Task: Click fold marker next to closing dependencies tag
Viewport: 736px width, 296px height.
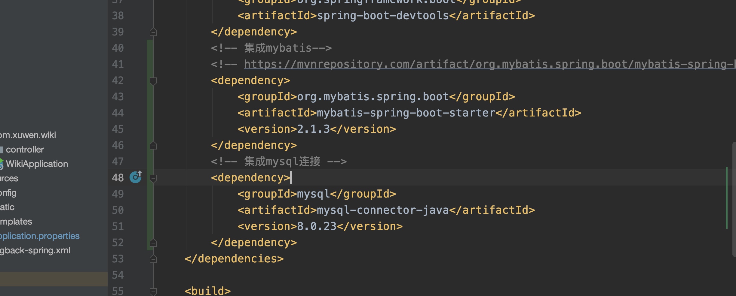Action: 153,259
